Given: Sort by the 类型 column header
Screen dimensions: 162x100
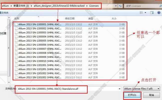Looking at the screenshot, I should [91, 18].
